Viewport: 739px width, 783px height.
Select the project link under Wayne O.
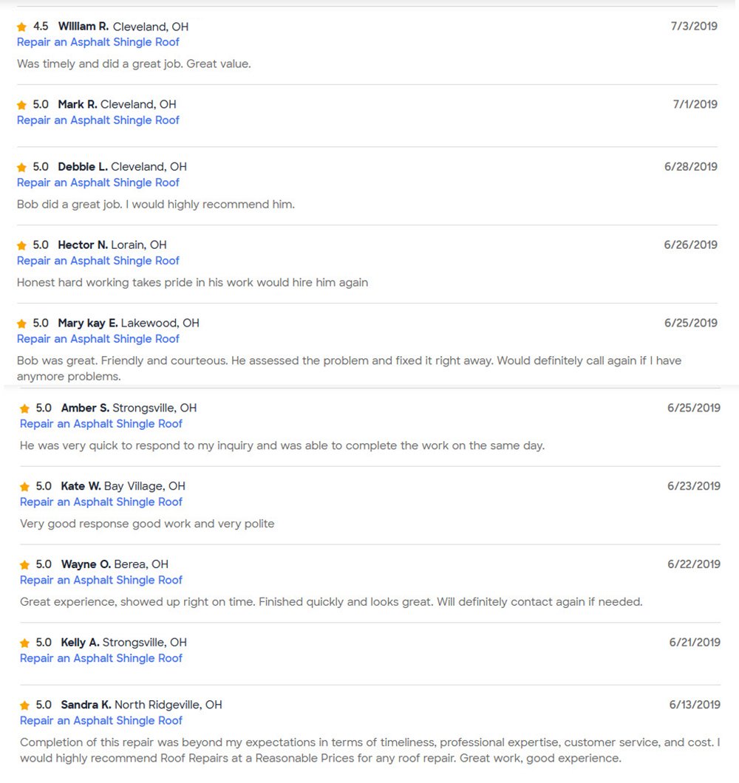click(101, 581)
